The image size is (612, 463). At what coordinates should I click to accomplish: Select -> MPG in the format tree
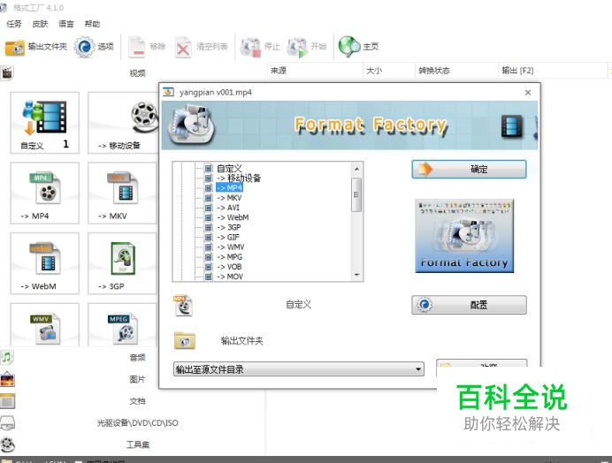tap(230, 256)
